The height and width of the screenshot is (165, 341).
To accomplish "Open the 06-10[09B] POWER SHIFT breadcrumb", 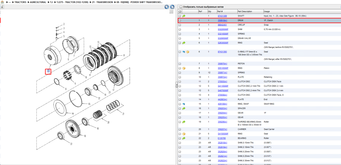I will (x=139, y=2).
